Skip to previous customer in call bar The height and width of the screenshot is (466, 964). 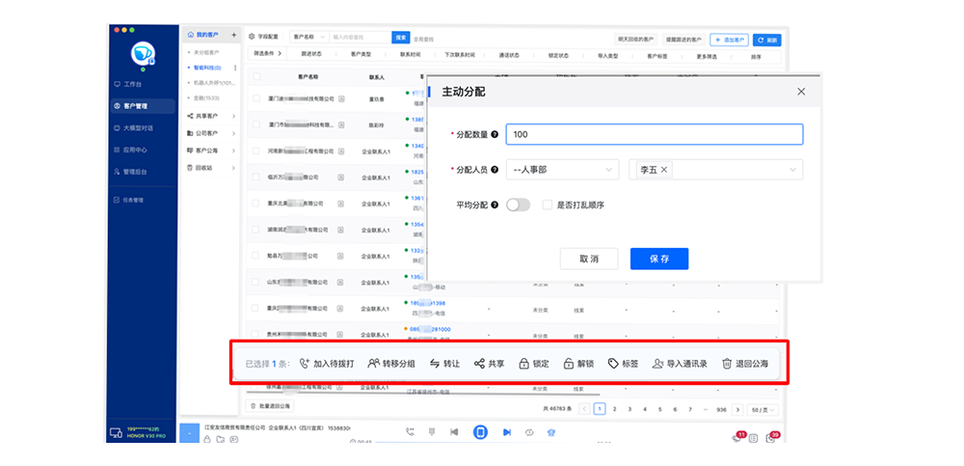click(x=454, y=432)
